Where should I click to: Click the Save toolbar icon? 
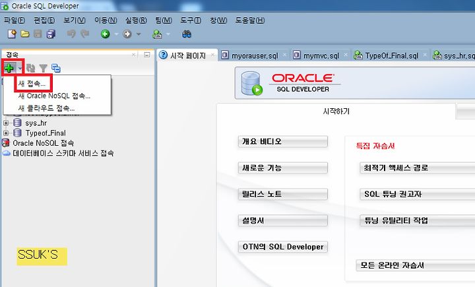(x=38, y=34)
